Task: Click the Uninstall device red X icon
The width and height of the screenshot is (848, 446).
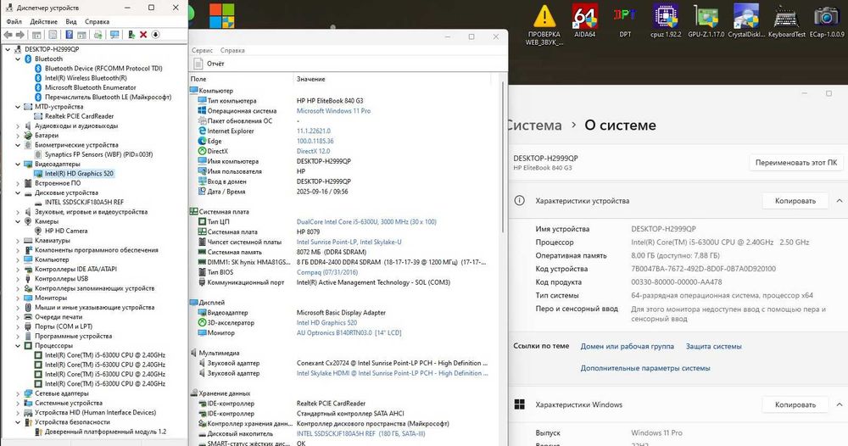Action: 143,35
